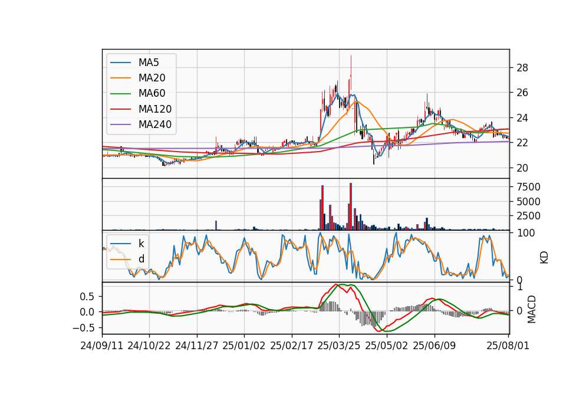Click the MACD left axis value 0.5
The image size is (566, 407).
coord(87,297)
